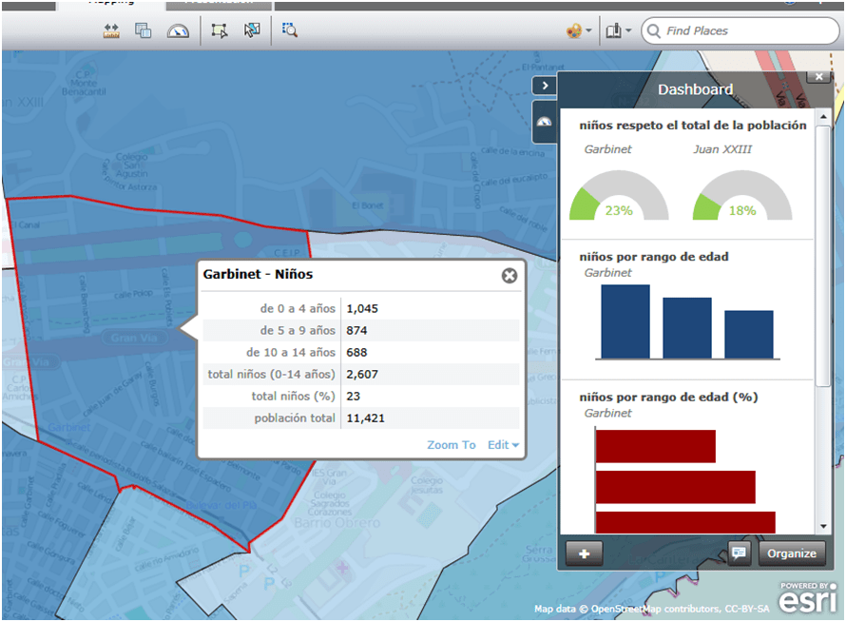Click the 'total niños (%)' label

point(294,397)
